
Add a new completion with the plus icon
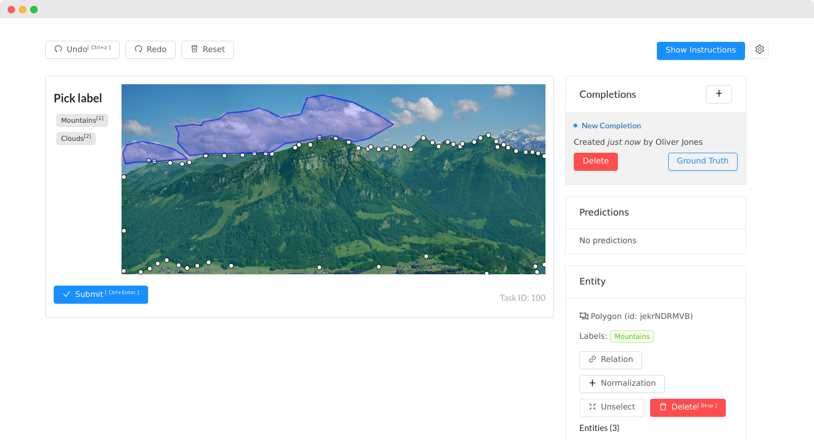718,94
